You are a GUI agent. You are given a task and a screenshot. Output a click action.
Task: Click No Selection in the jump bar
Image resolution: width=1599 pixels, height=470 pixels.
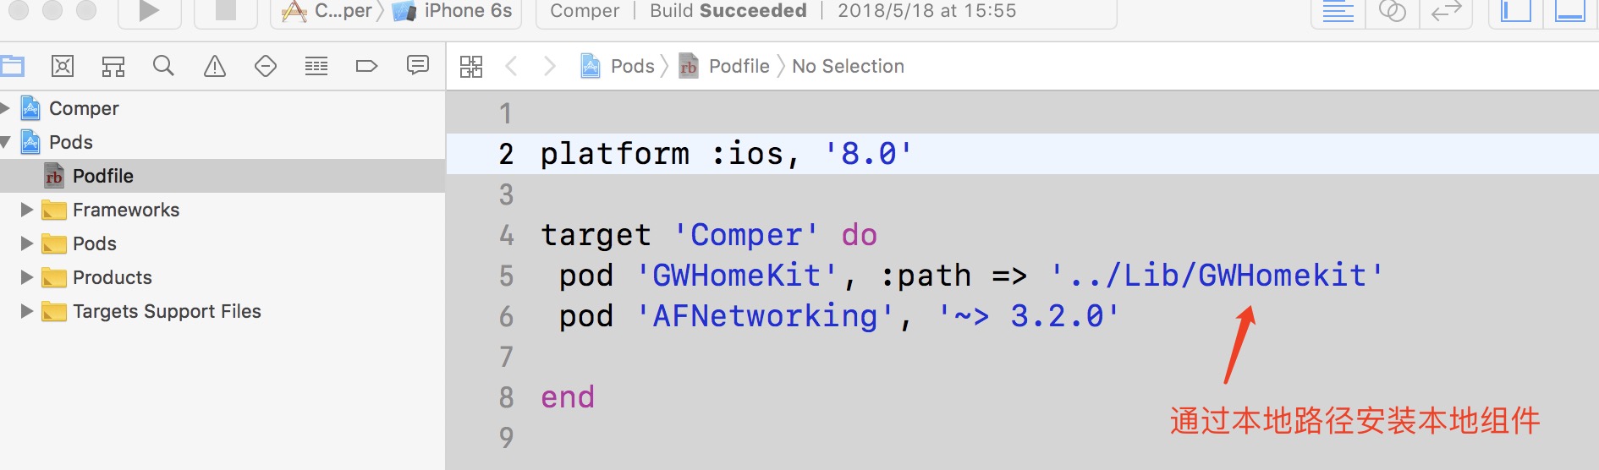pos(848,66)
